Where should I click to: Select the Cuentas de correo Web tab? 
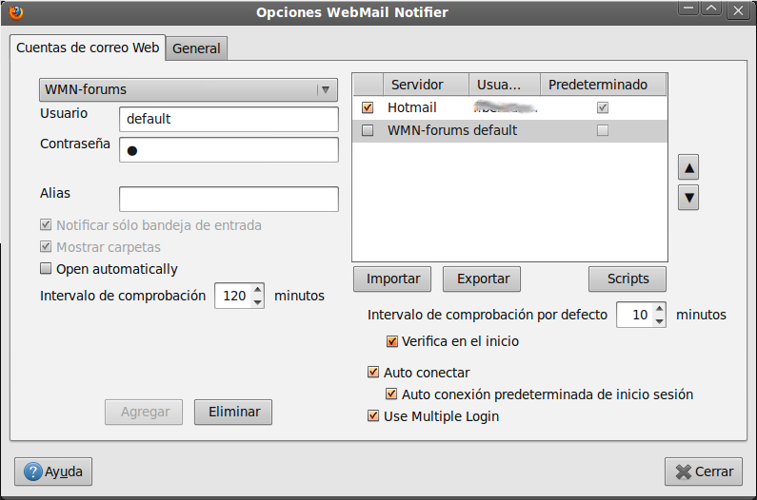click(88, 48)
